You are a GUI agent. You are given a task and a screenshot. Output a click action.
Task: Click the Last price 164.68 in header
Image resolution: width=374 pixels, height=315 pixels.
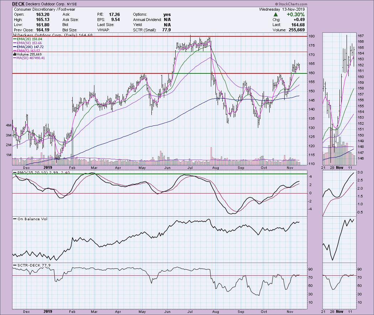click(298, 25)
